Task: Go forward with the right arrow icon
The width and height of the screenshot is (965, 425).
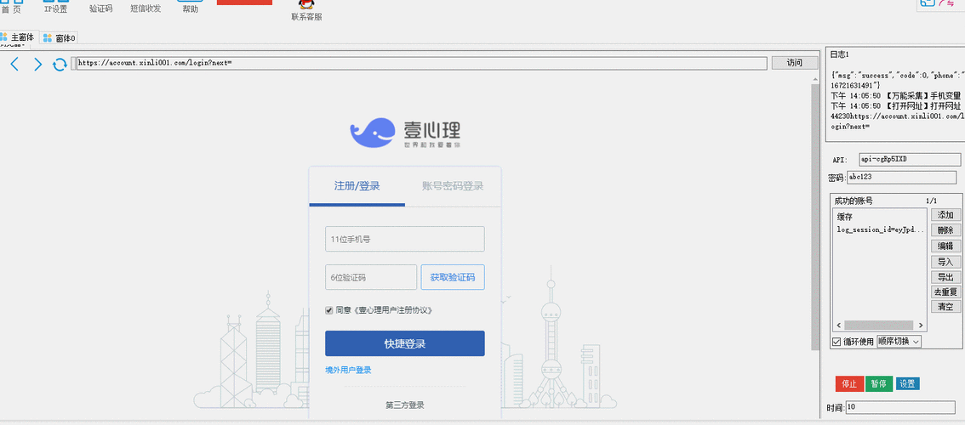Action: coord(37,64)
